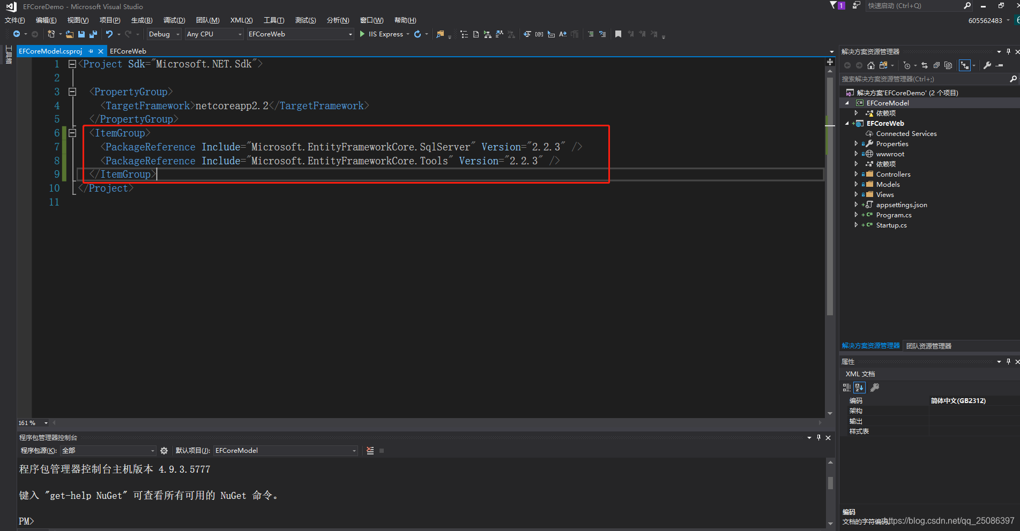Open the 文件(F) menu
Image resolution: width=1020 pixels, height=531 pixels.
(x=15, y=20)
